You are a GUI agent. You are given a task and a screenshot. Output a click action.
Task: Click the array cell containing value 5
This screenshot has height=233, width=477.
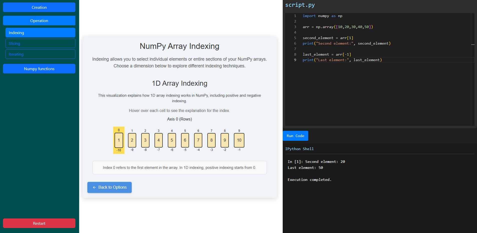tap(172, 140)
